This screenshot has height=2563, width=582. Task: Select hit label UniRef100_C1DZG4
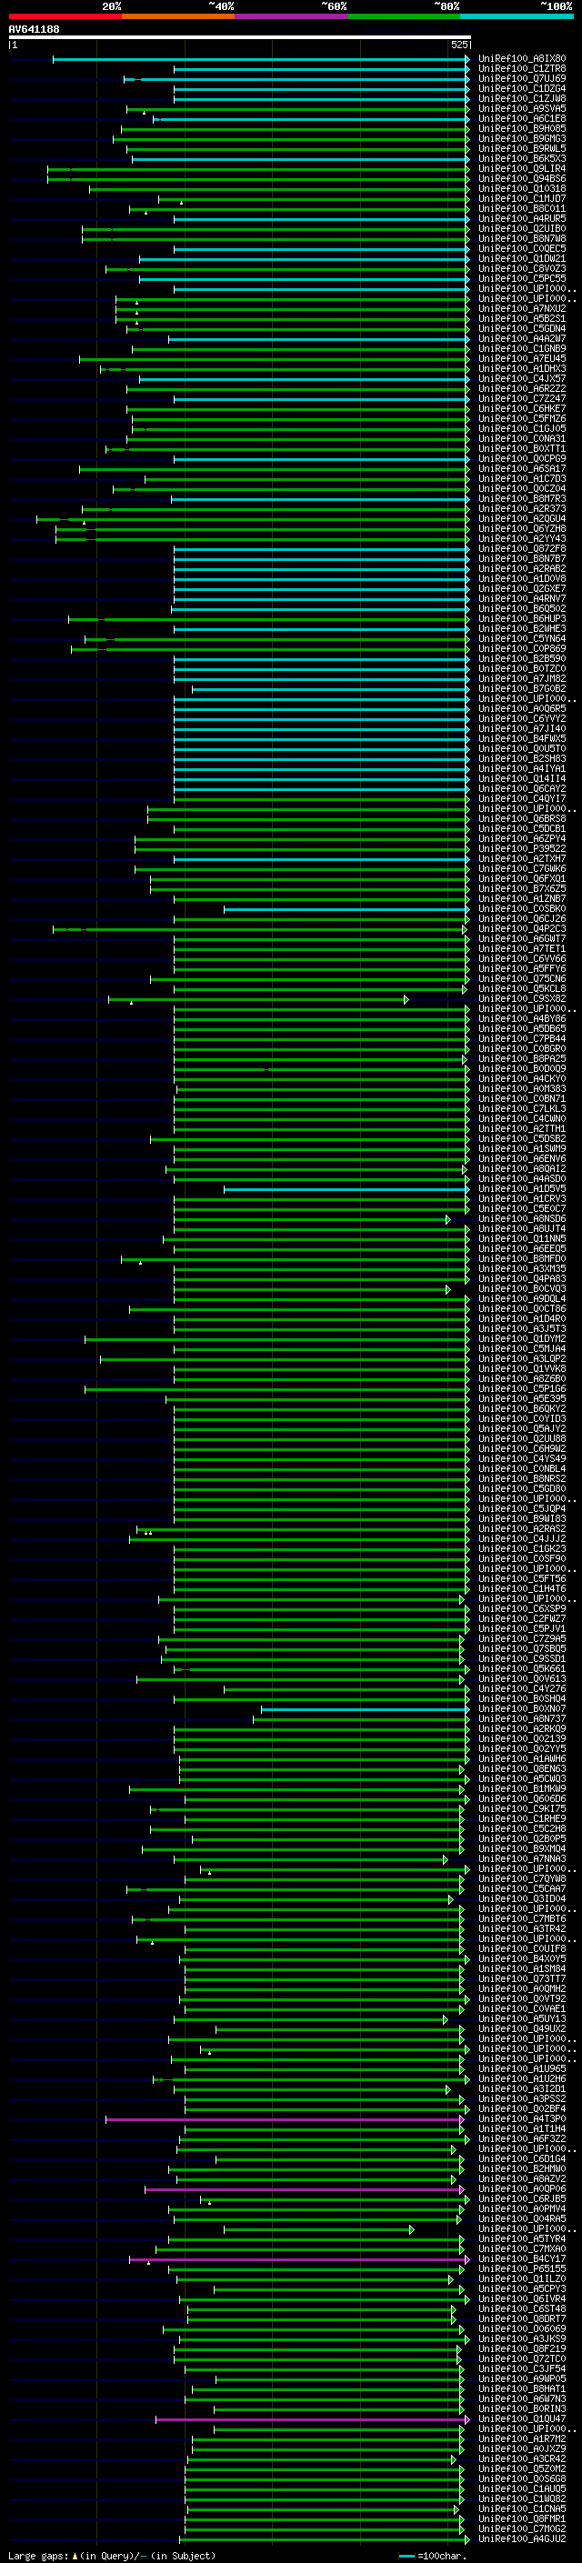tap(522, 88)
